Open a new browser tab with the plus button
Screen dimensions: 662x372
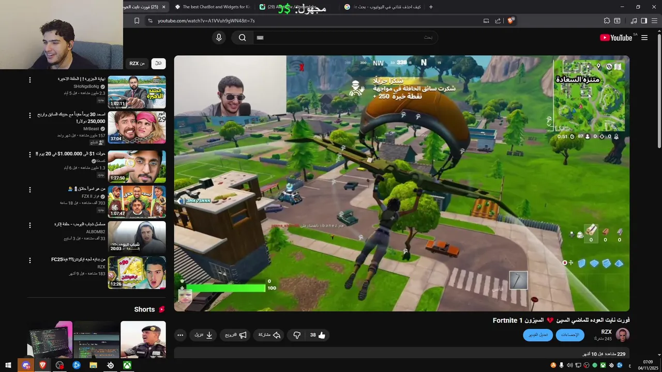point(431,7)
